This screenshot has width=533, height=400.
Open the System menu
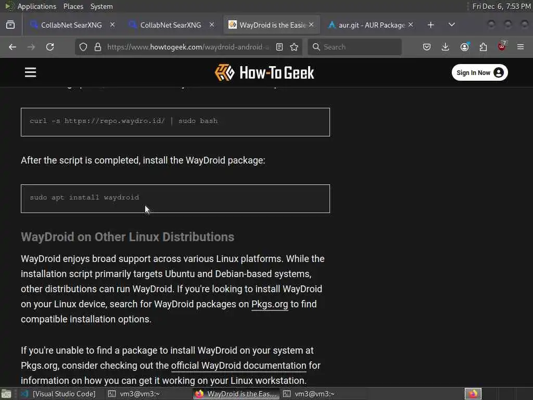101,6
